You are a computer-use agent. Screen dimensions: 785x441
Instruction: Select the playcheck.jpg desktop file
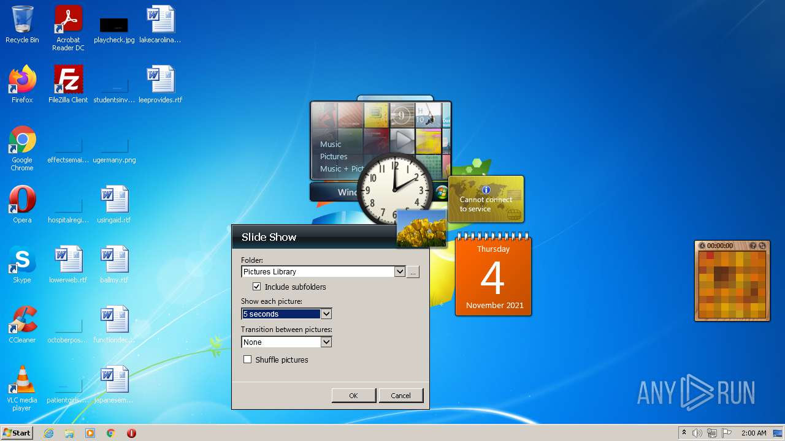114,29
